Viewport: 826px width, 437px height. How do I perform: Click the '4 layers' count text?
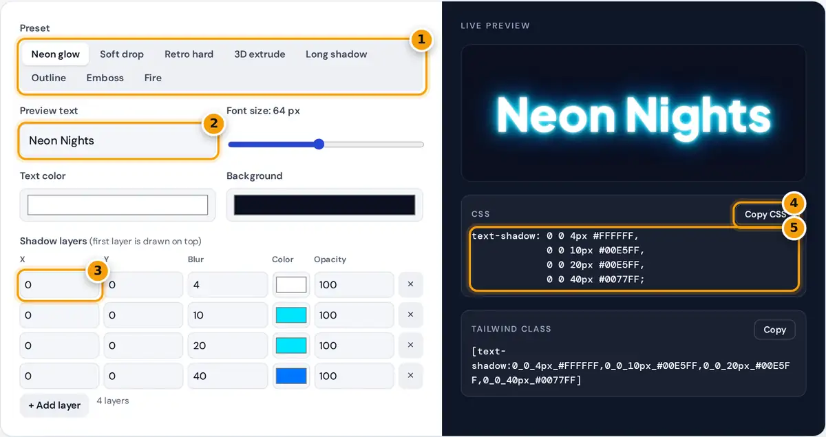112,401
